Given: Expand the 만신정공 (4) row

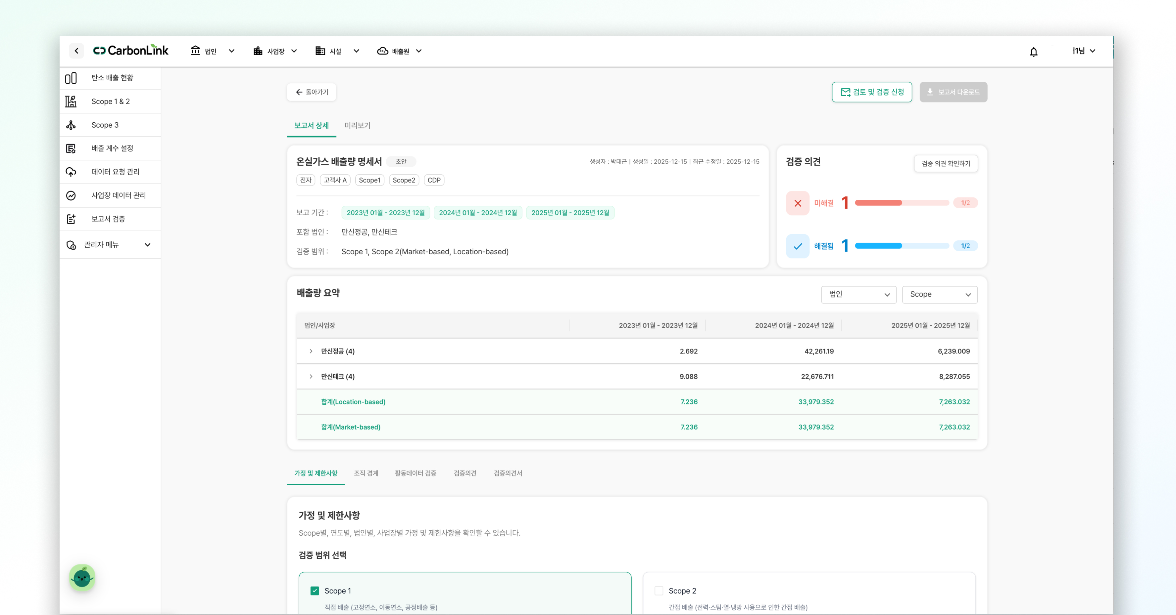Looking at the screenshot, I should point(311,351).
